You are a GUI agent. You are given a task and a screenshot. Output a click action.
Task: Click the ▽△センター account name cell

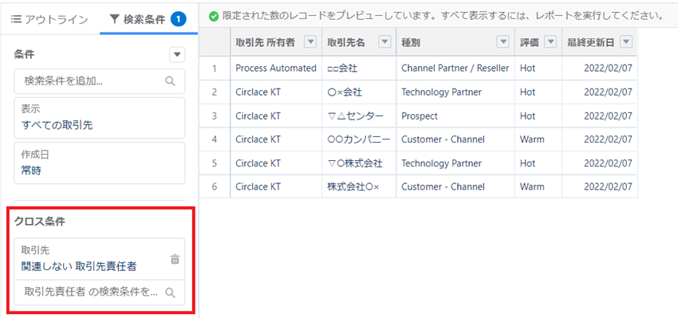(x=359, y=116)
